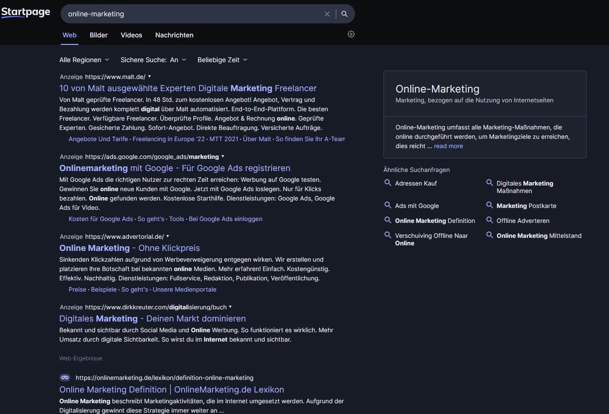Click magnifier icon beside Marketing Postkarte
Screen dimensions: 609x414
489,205
